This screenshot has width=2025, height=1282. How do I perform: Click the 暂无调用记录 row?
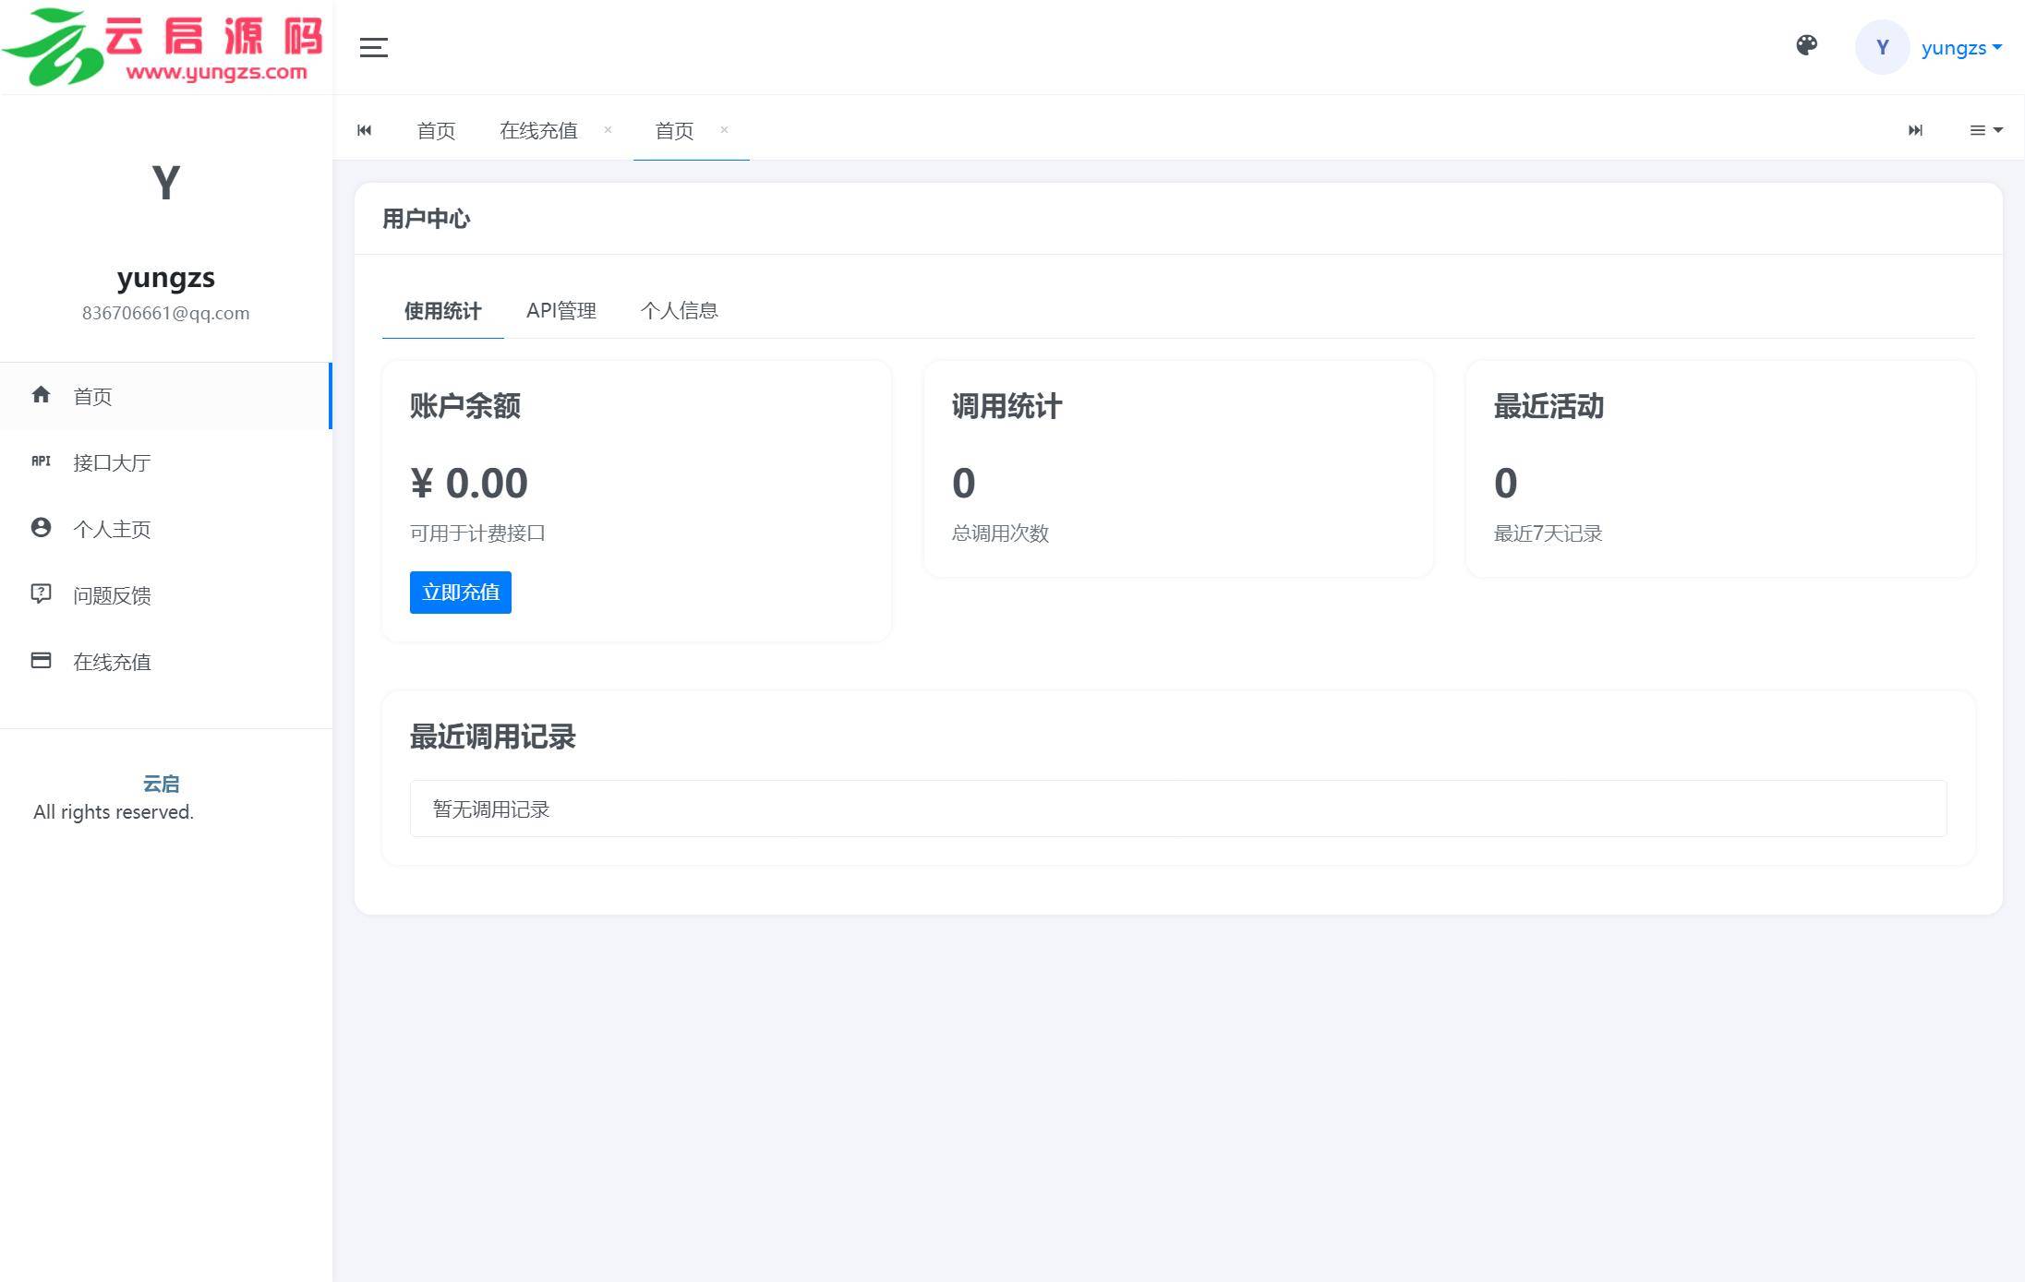coord(1178,809)
